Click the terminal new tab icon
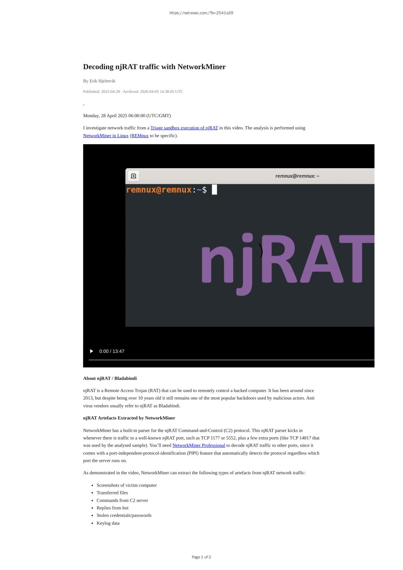 (133, 176)
